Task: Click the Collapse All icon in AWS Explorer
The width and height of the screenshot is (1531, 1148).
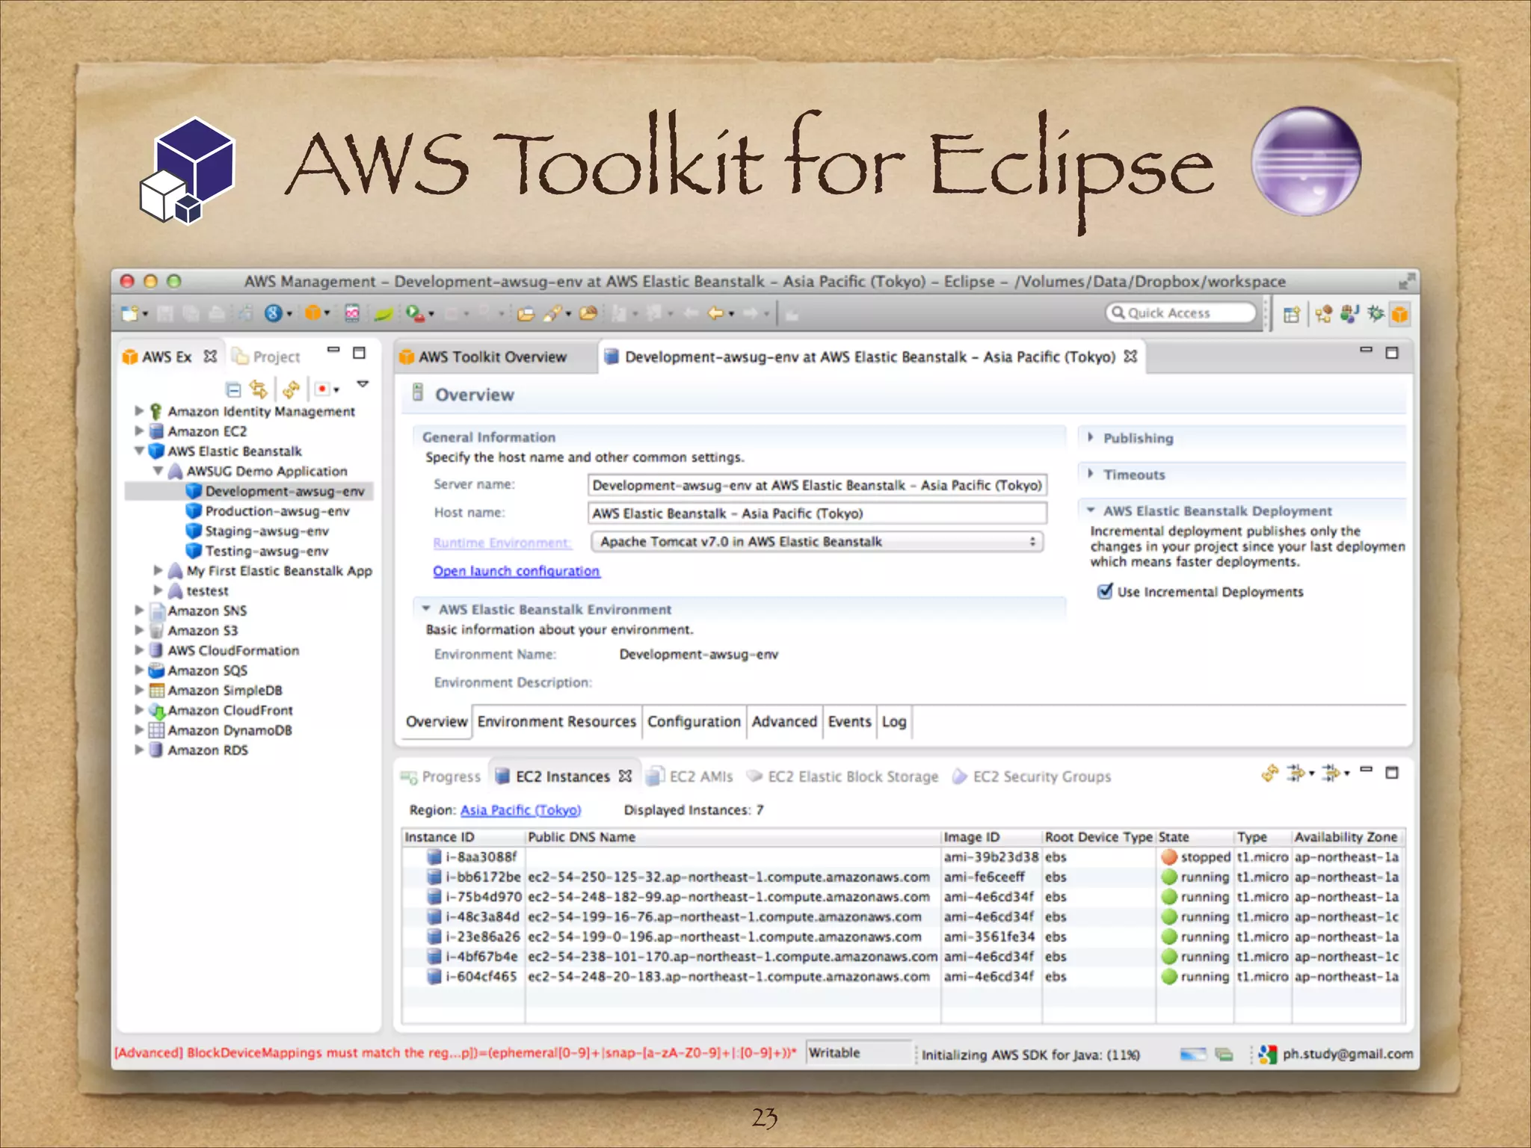Action: 233,389
